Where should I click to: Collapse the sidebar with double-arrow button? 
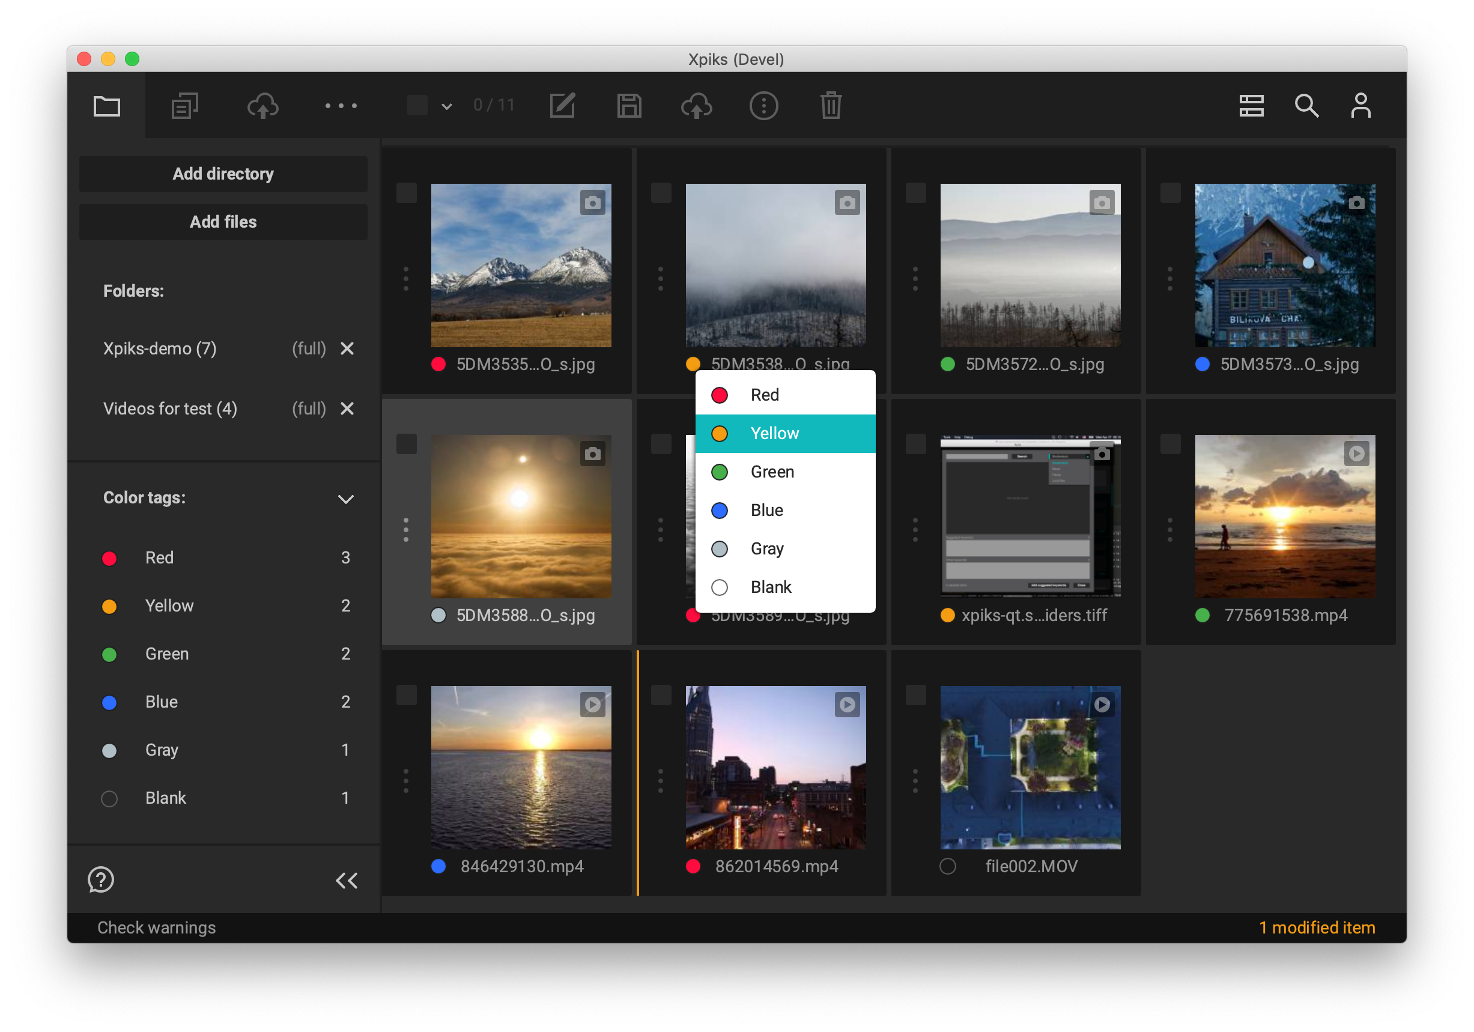[347, 879]
